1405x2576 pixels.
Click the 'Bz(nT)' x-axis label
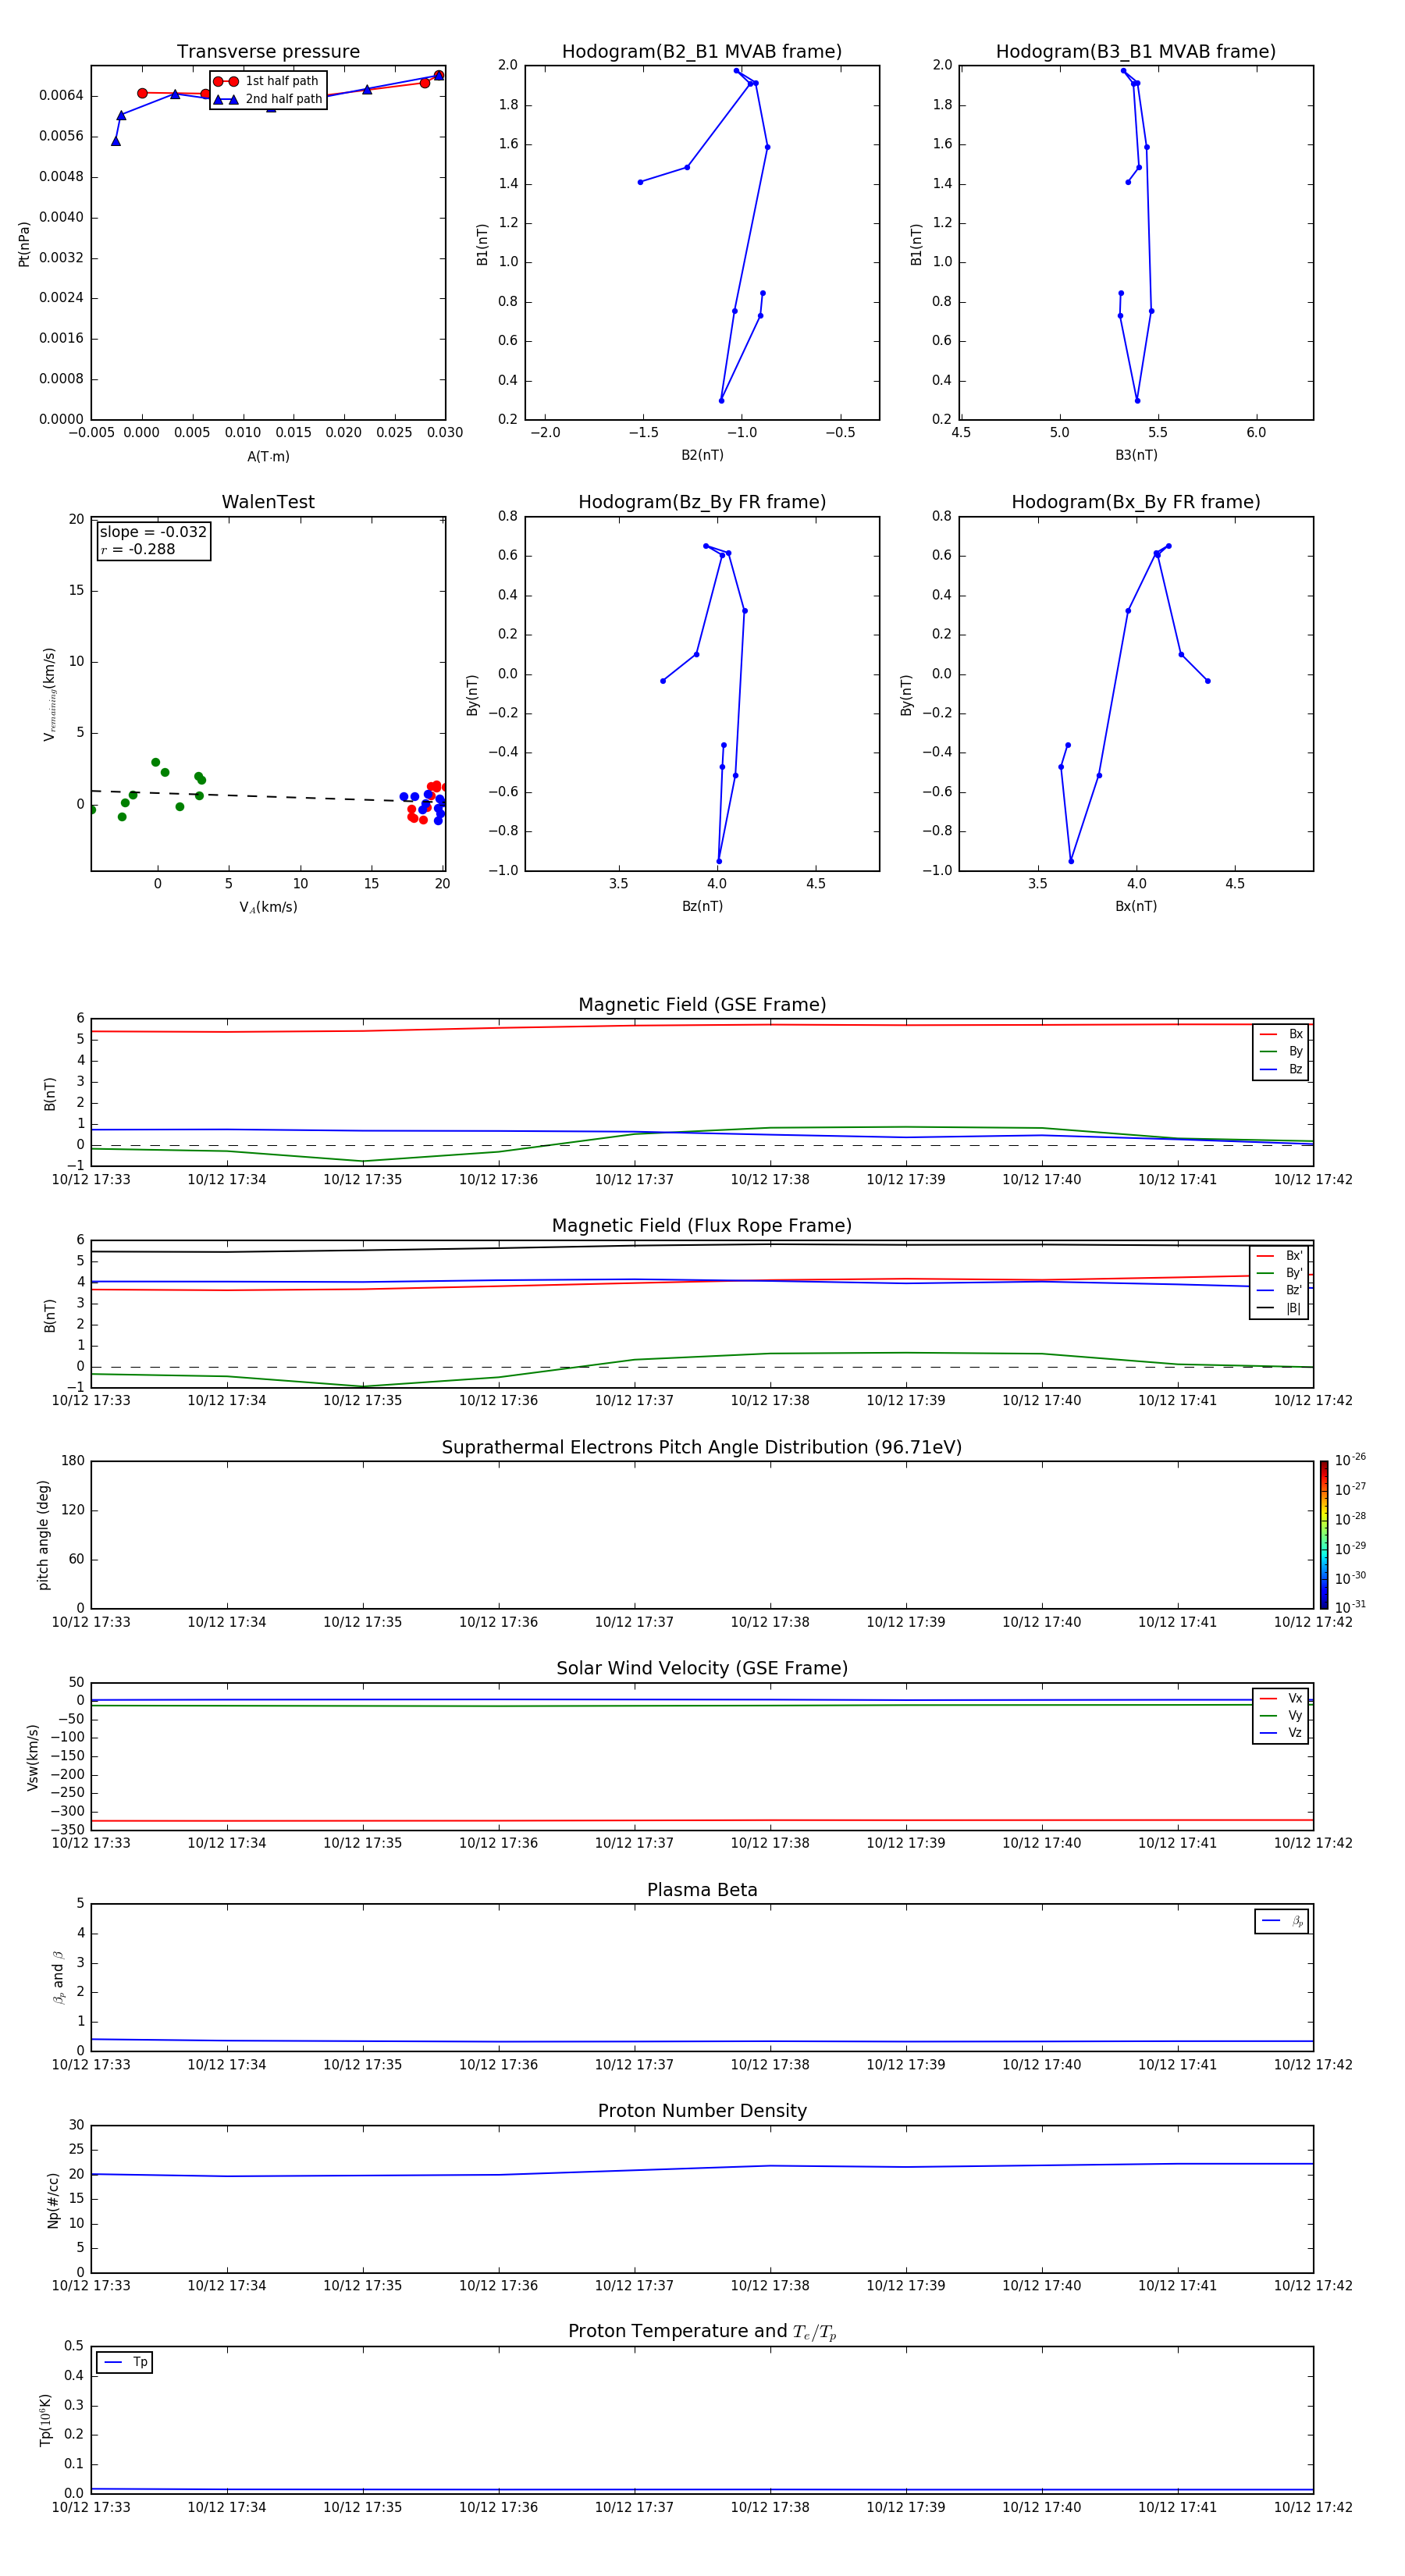[702, 906]
